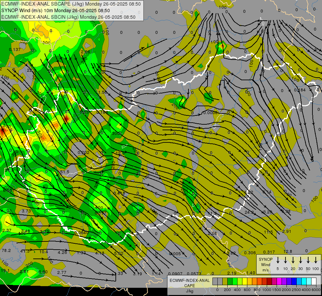
Task: Click map value '11.5'
Action: (268, 232)
